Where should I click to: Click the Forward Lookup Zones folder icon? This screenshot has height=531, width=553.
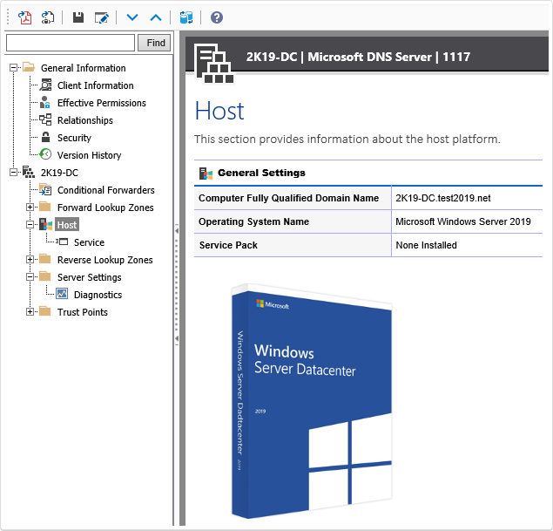pos(44,206)
